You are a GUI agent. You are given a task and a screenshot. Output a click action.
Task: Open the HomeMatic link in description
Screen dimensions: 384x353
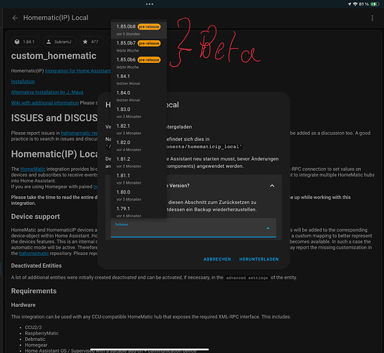click(33, 169)
